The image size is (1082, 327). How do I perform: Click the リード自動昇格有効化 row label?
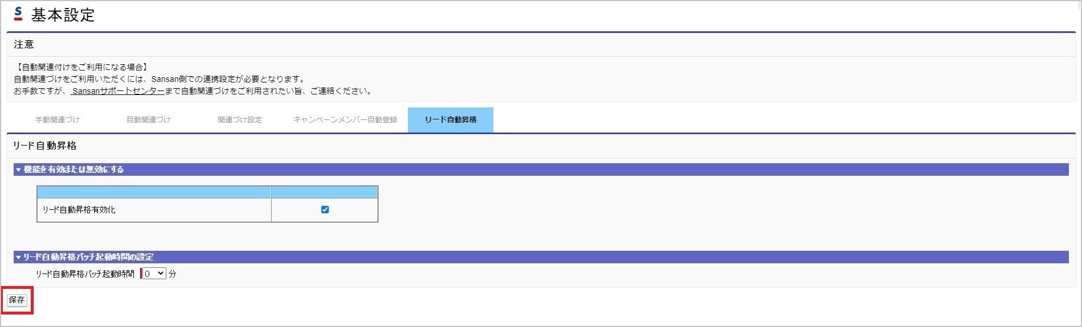tap(79, 210)
